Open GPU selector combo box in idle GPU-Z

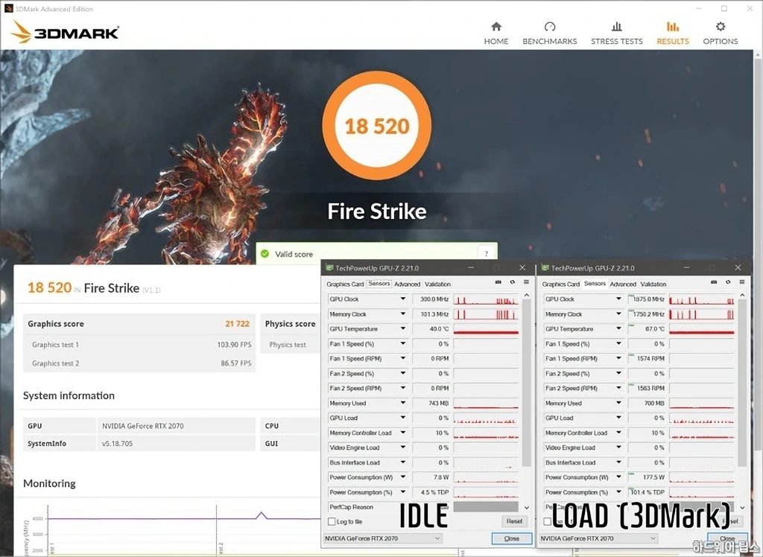[382, 538]
